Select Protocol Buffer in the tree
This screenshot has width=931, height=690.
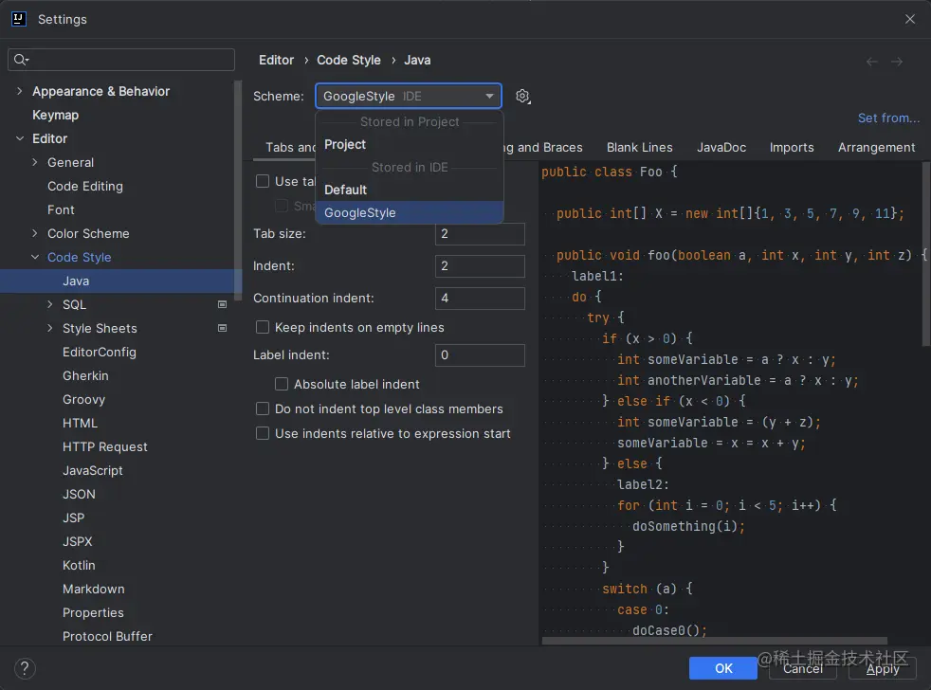pyautogui.click(x=107, y=637)
